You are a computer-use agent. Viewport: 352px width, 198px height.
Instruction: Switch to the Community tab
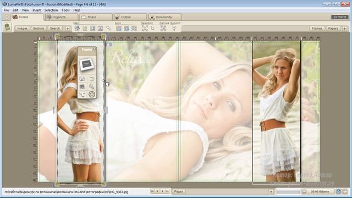(x=164, y=17)
